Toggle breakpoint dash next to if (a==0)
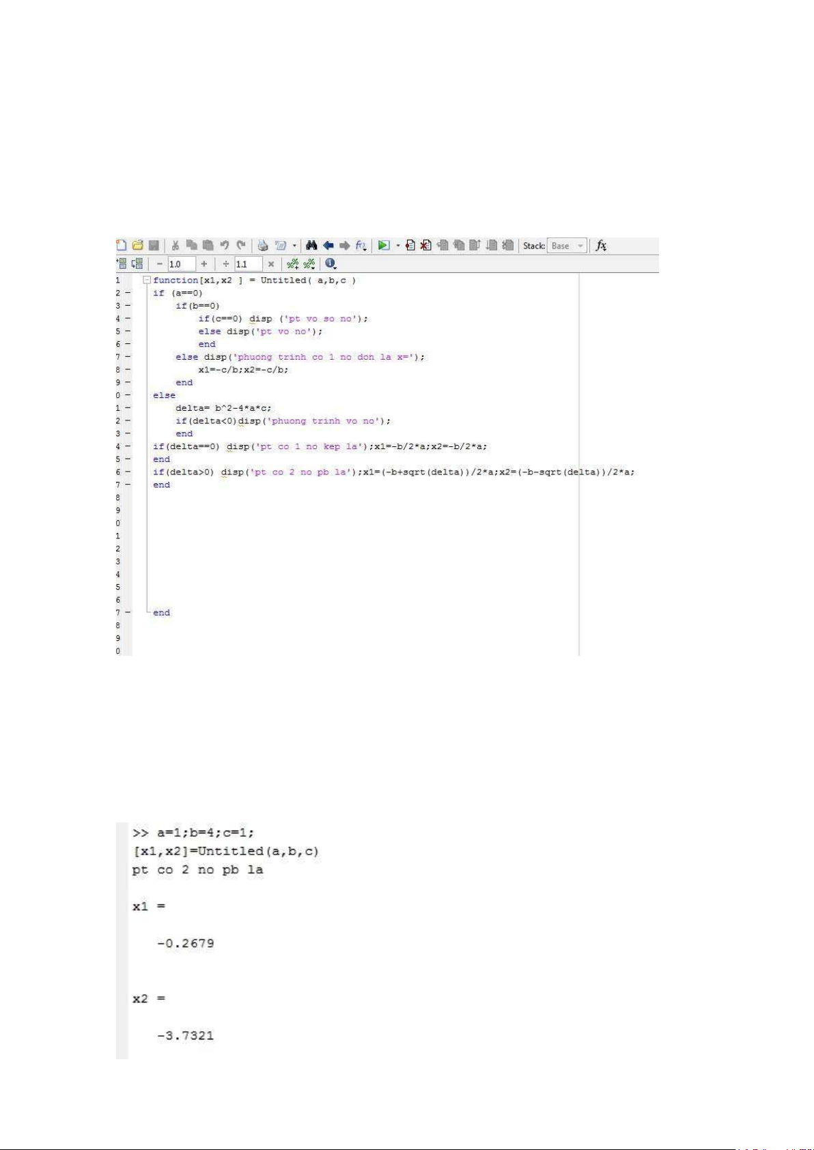814x1150 pixels. [x=128, y=293]
